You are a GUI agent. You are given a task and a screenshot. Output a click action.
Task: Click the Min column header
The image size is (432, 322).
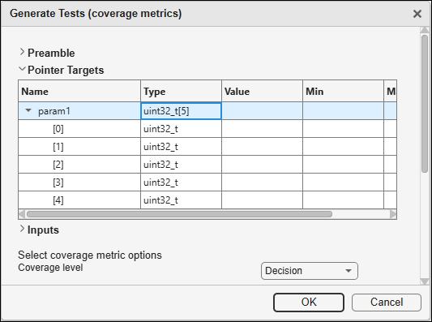(x=343, y=92)
